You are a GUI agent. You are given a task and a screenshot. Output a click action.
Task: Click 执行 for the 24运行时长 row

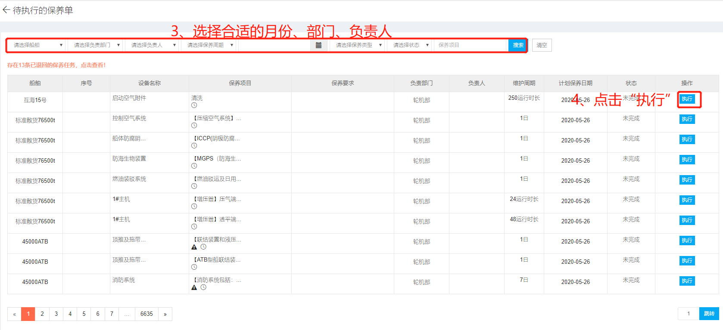click(687, 200)
